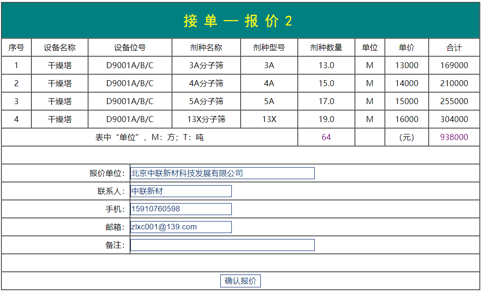This screenshot has width=483, height=292.
Task: Click the unit price 15000 cell
Action: pos(406,101)
